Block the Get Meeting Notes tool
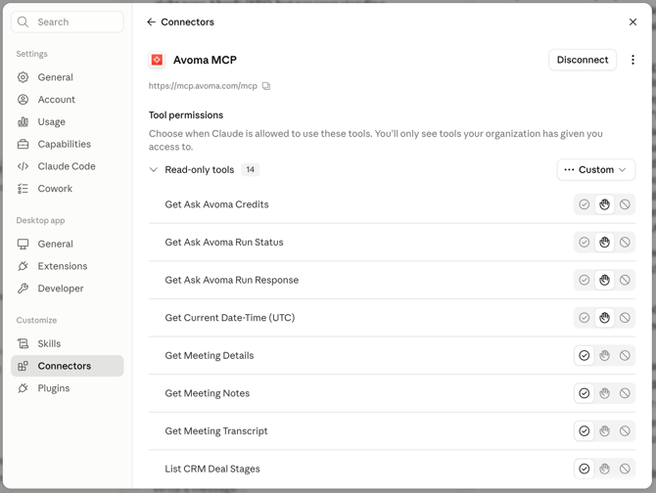Viewport: 656px width, 493px height. pos(625,393)
